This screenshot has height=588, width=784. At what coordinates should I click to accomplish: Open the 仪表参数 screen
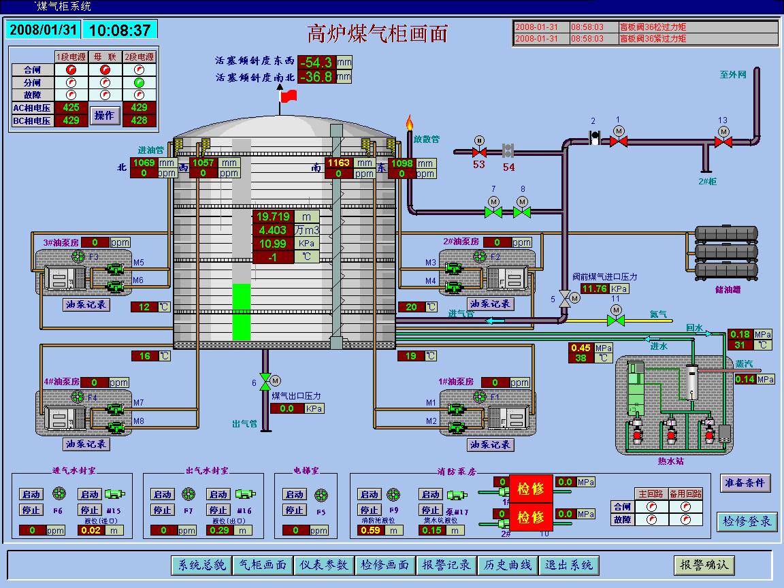click(324, 565)
